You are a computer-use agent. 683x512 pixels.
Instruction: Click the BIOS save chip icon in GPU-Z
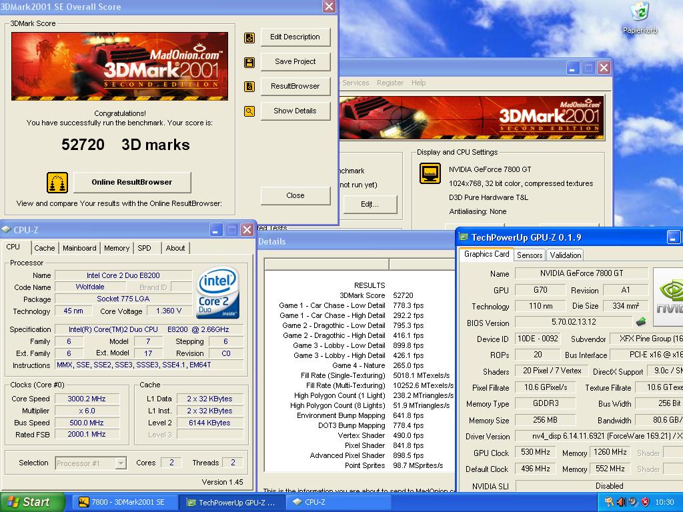(x=641, y=322)
